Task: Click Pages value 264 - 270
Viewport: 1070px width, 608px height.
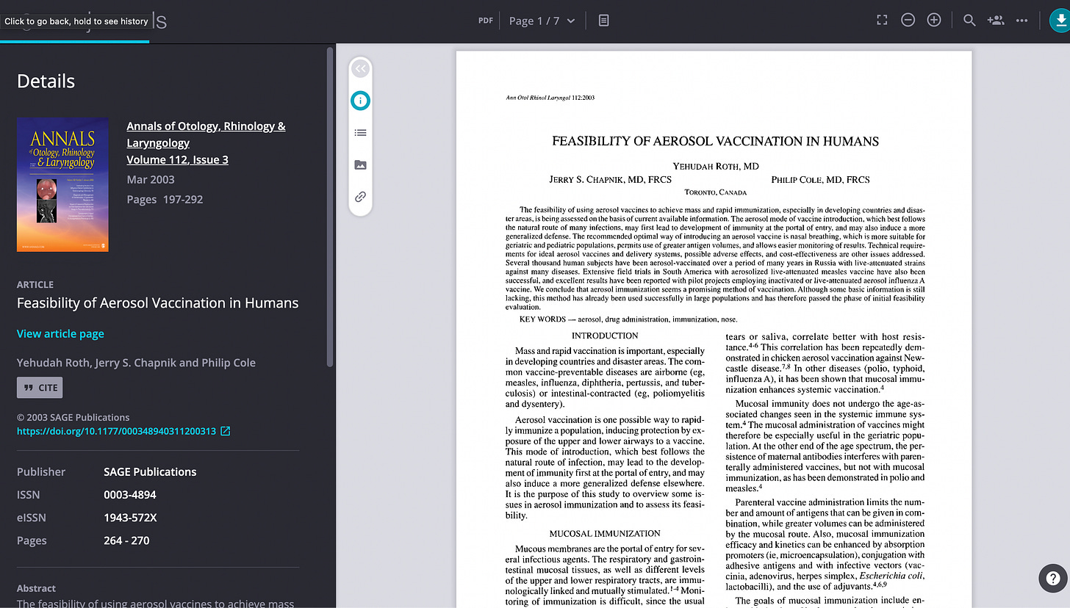Action: coord(126,540)
